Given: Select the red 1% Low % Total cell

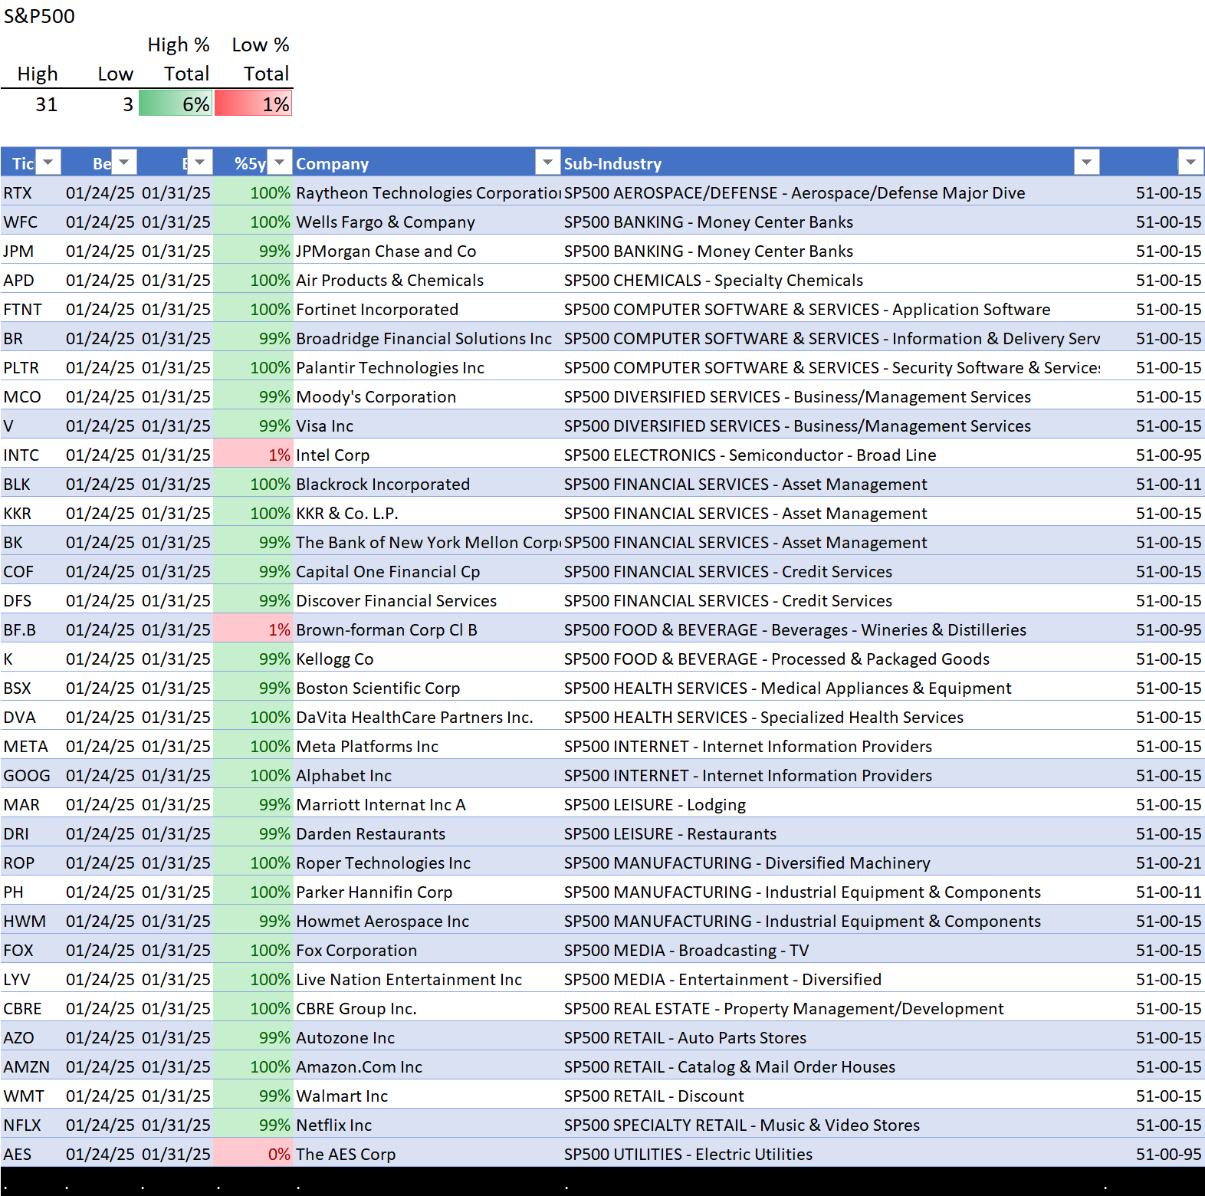Looking at the screenshot, I should (254, 103).
